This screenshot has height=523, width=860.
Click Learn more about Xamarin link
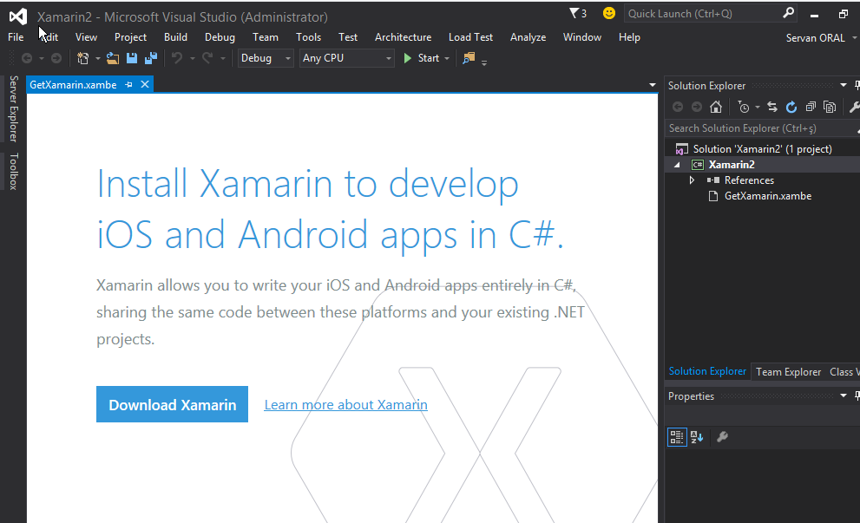[345, 404]
